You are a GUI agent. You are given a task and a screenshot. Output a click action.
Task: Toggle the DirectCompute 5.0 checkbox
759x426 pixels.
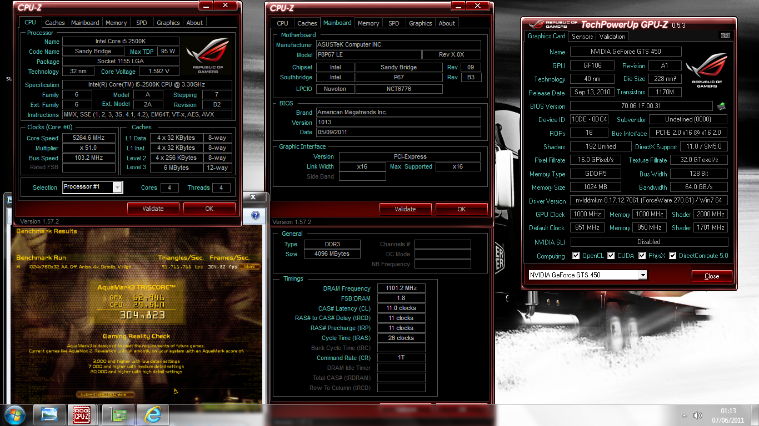click(x=673, y=256)
